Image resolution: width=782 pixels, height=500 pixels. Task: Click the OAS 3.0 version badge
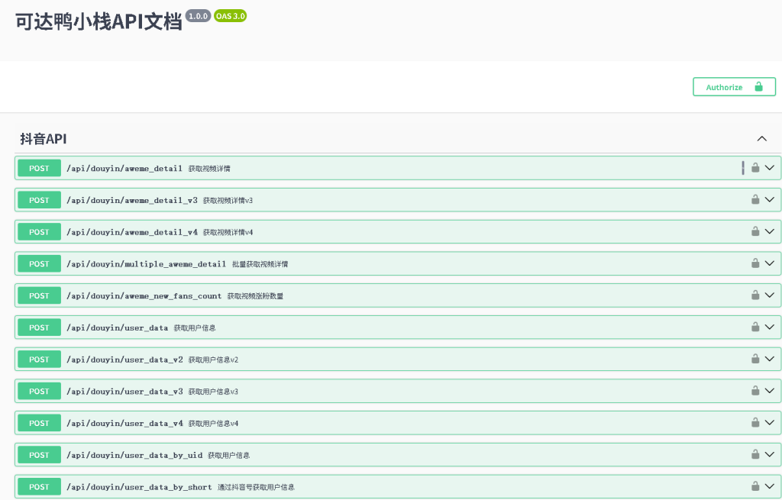coord(230,15)
